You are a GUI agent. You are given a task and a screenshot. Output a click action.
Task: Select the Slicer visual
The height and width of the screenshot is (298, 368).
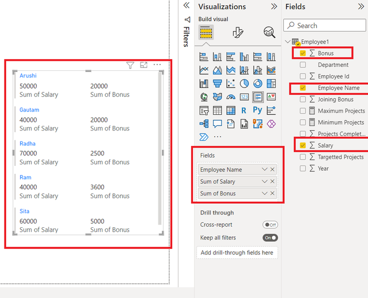(204, 110)
